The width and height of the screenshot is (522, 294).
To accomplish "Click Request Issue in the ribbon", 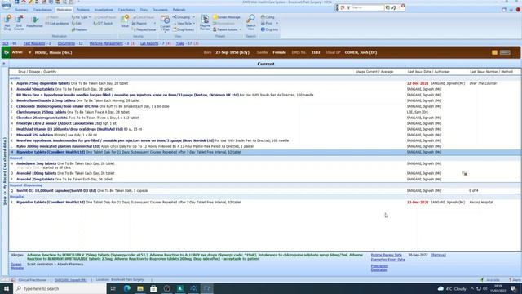I will tap(144, 29).
